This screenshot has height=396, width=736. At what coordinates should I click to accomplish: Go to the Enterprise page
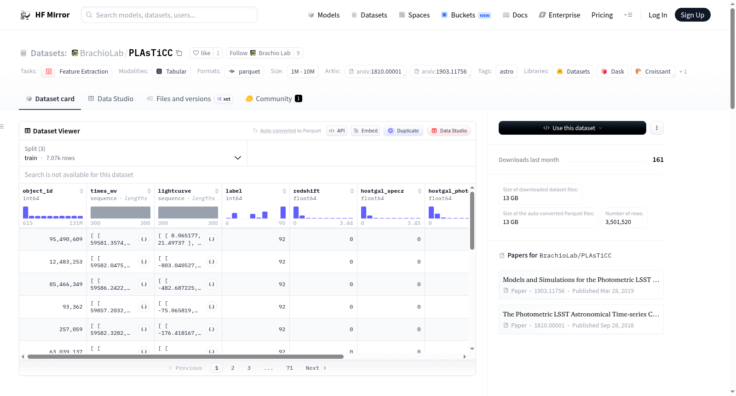pos(559,15)
